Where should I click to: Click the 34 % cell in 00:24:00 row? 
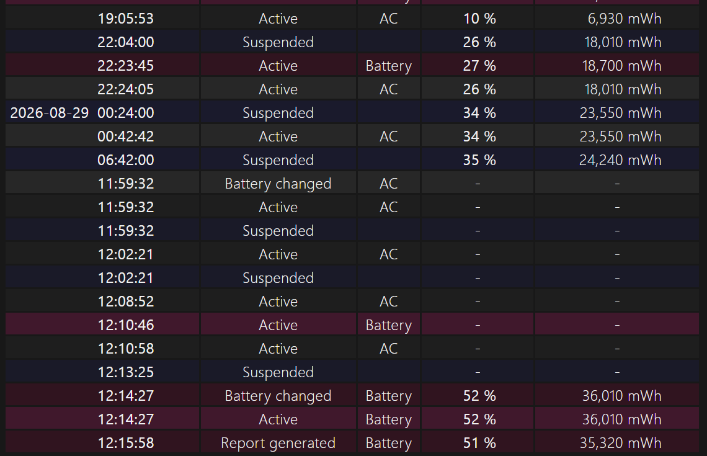pos(479,113)
